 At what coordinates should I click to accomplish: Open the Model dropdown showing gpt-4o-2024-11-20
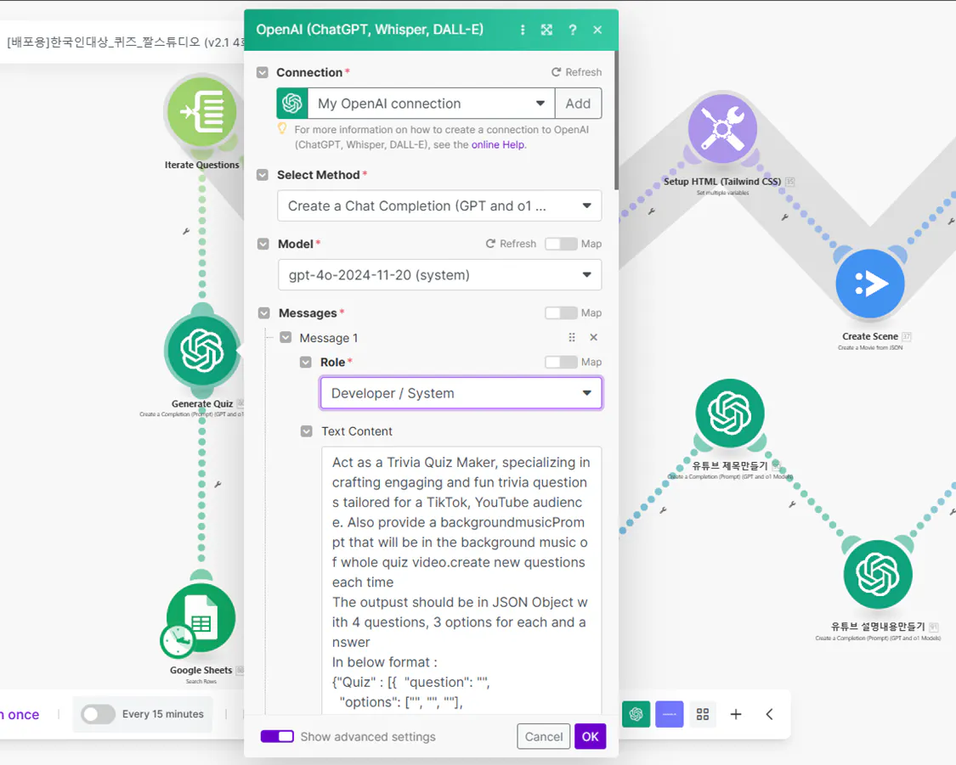pos(439,275)
